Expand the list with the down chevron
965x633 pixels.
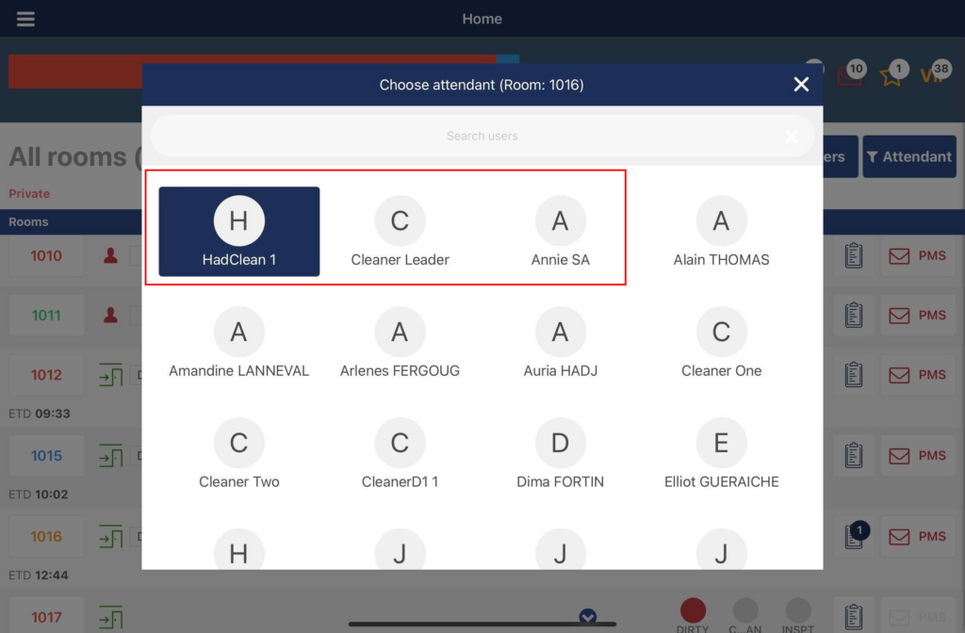588,617
